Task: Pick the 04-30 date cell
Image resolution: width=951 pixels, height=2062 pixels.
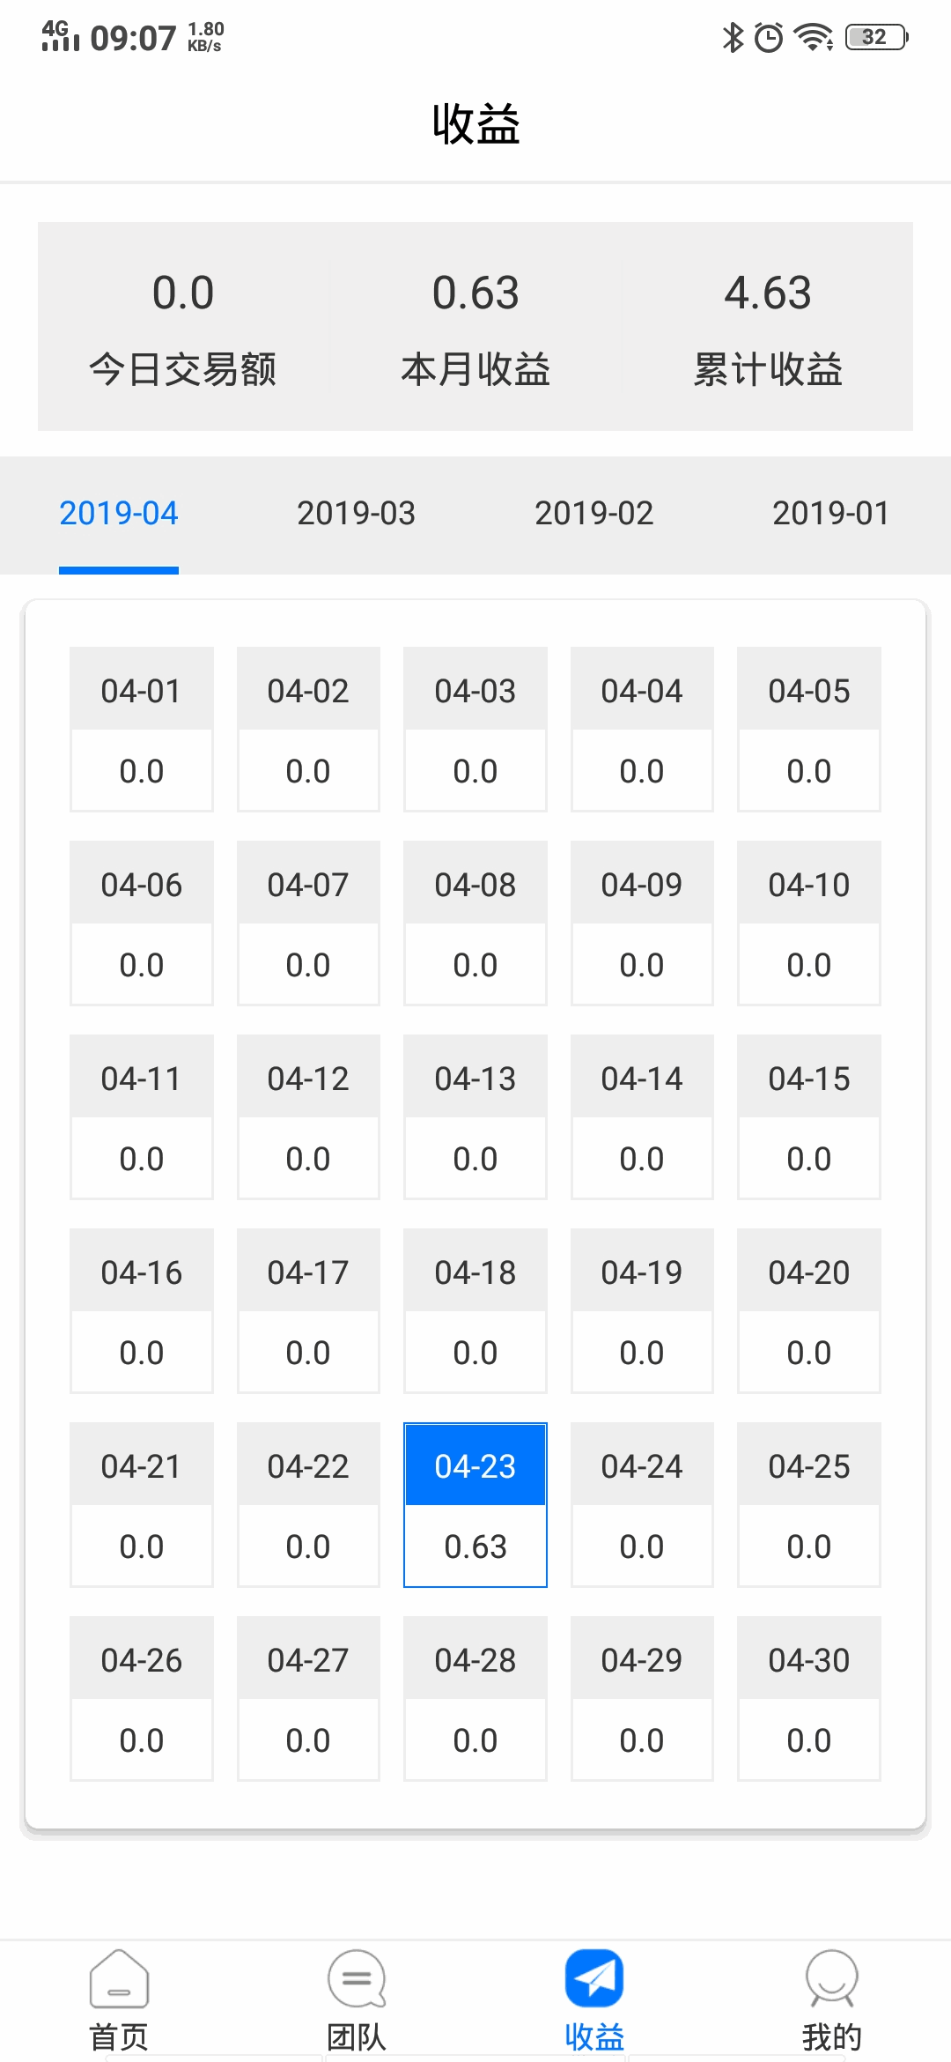Action: (809, 1699)
